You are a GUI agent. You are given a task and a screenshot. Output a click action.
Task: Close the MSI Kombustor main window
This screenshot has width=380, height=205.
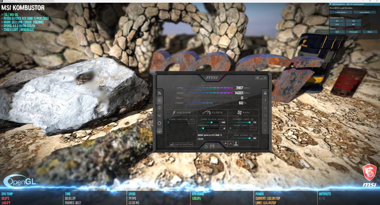coord(377,1)
